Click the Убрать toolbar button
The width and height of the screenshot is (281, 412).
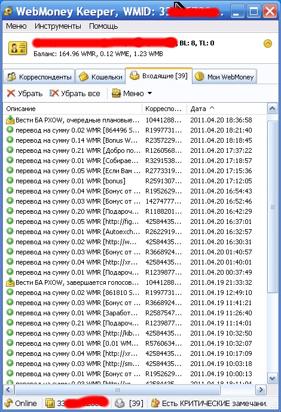point(25,93)
